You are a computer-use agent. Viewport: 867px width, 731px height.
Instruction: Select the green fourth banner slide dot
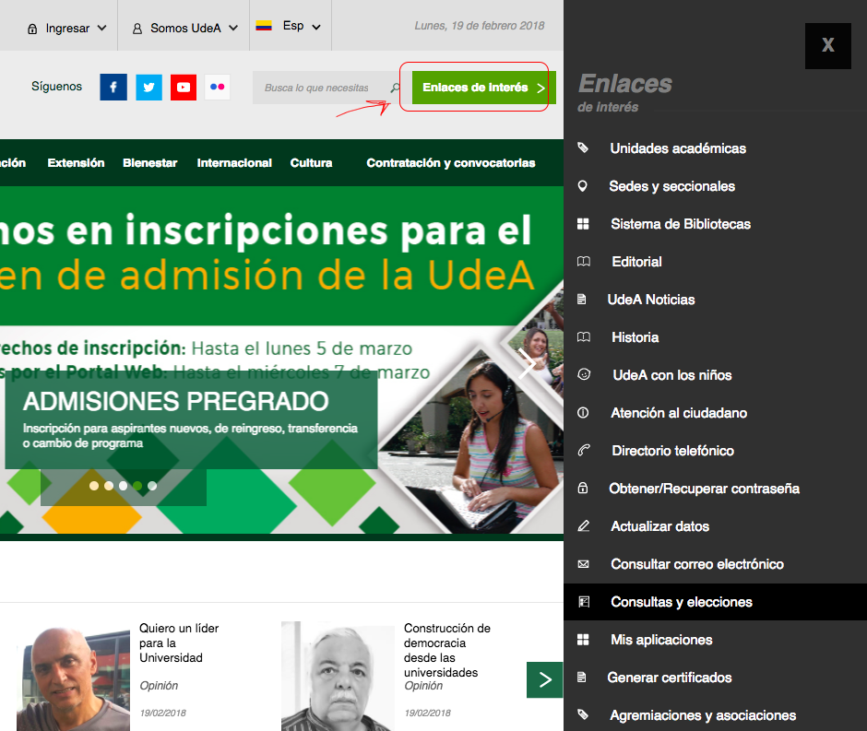pos(137,486)
